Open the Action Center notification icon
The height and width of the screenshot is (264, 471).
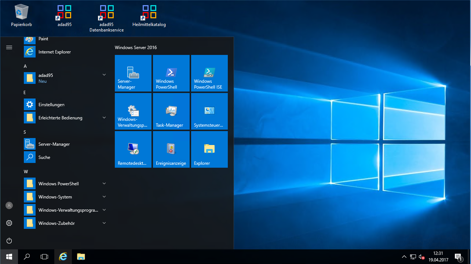coord(458,257)
